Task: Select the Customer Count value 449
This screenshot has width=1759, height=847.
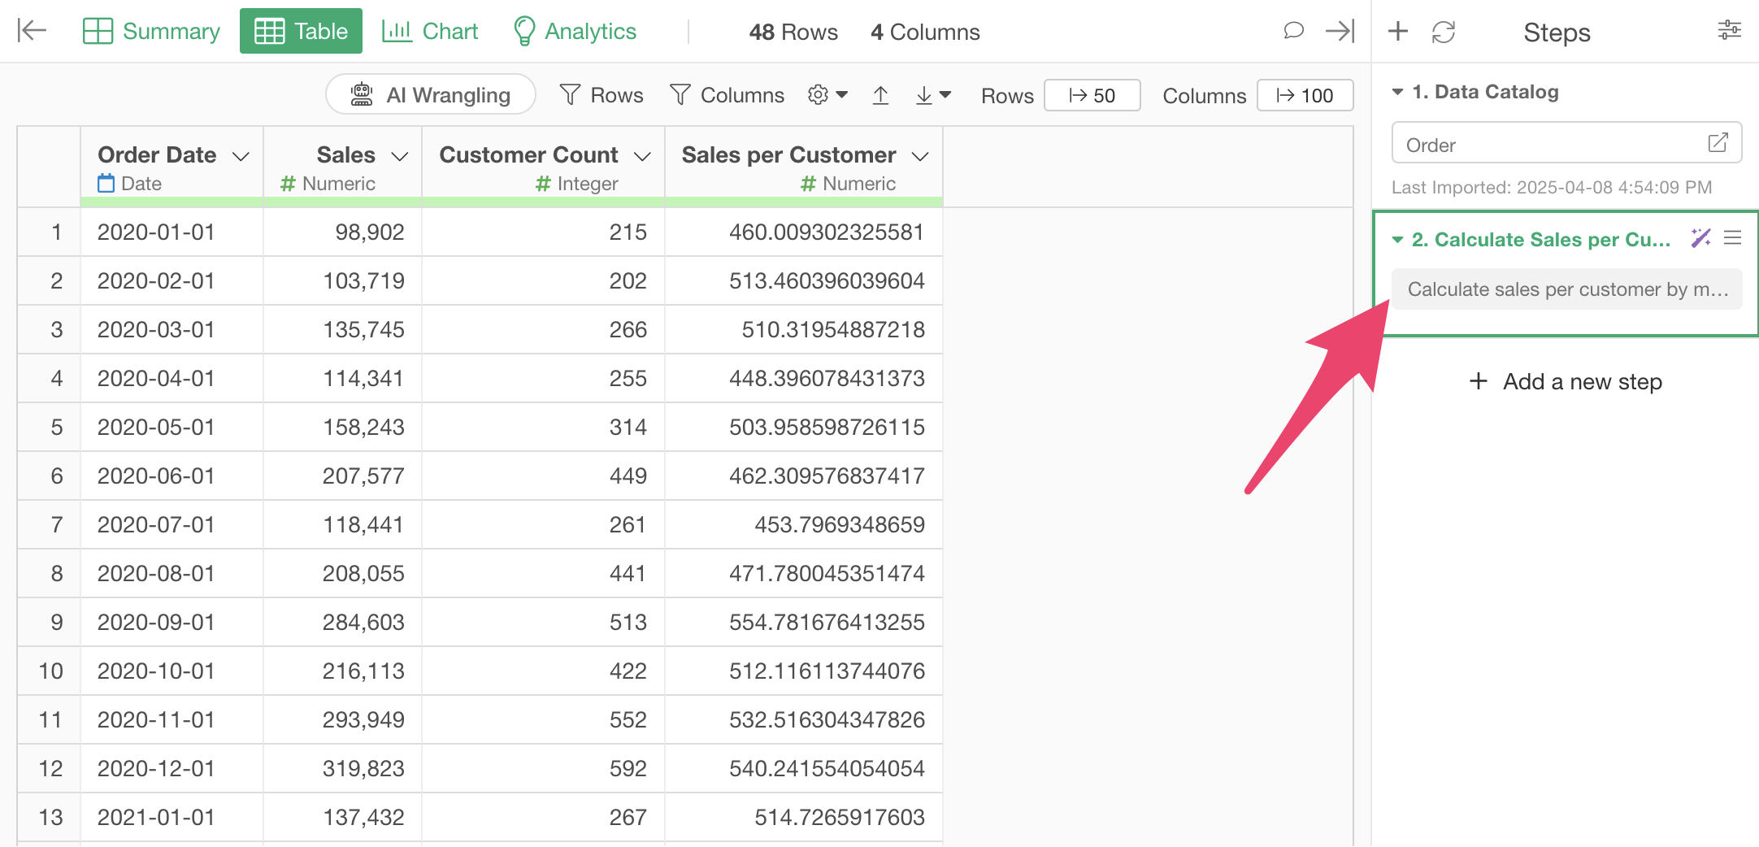Action: (x=544, y=476)
